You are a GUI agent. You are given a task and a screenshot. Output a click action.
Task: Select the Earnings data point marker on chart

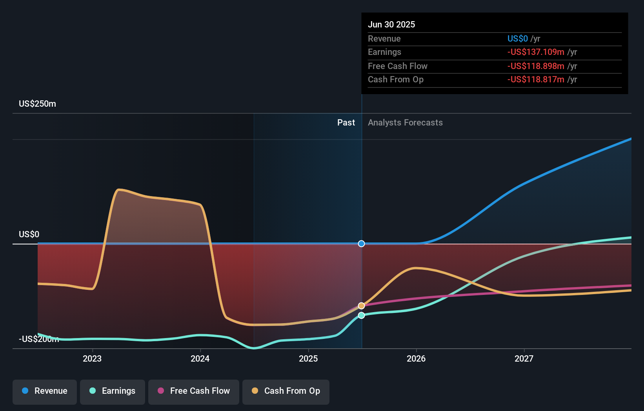tap(361, 315)
